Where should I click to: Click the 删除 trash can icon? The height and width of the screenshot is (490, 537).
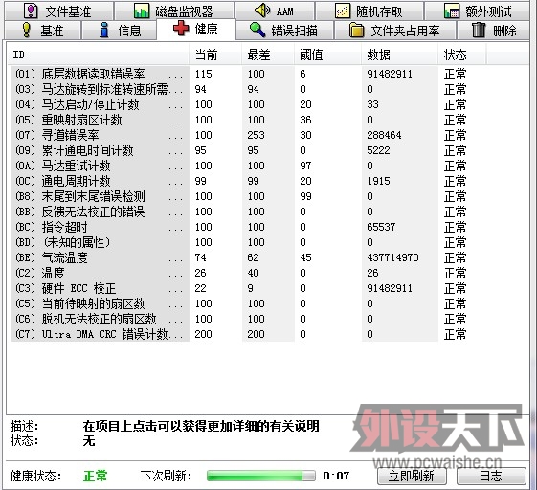coord(479,30)
